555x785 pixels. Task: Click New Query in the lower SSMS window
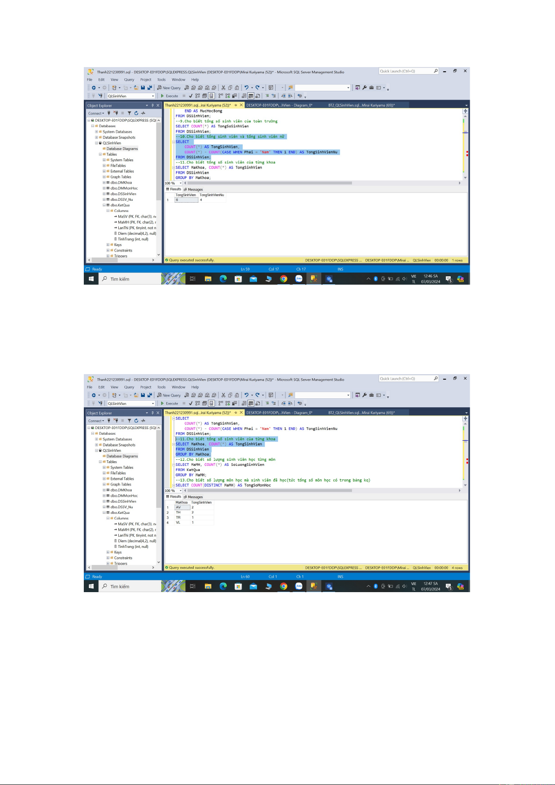click(169, 395)
